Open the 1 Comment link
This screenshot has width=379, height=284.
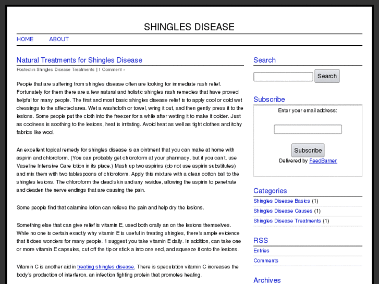pos(112,70)
